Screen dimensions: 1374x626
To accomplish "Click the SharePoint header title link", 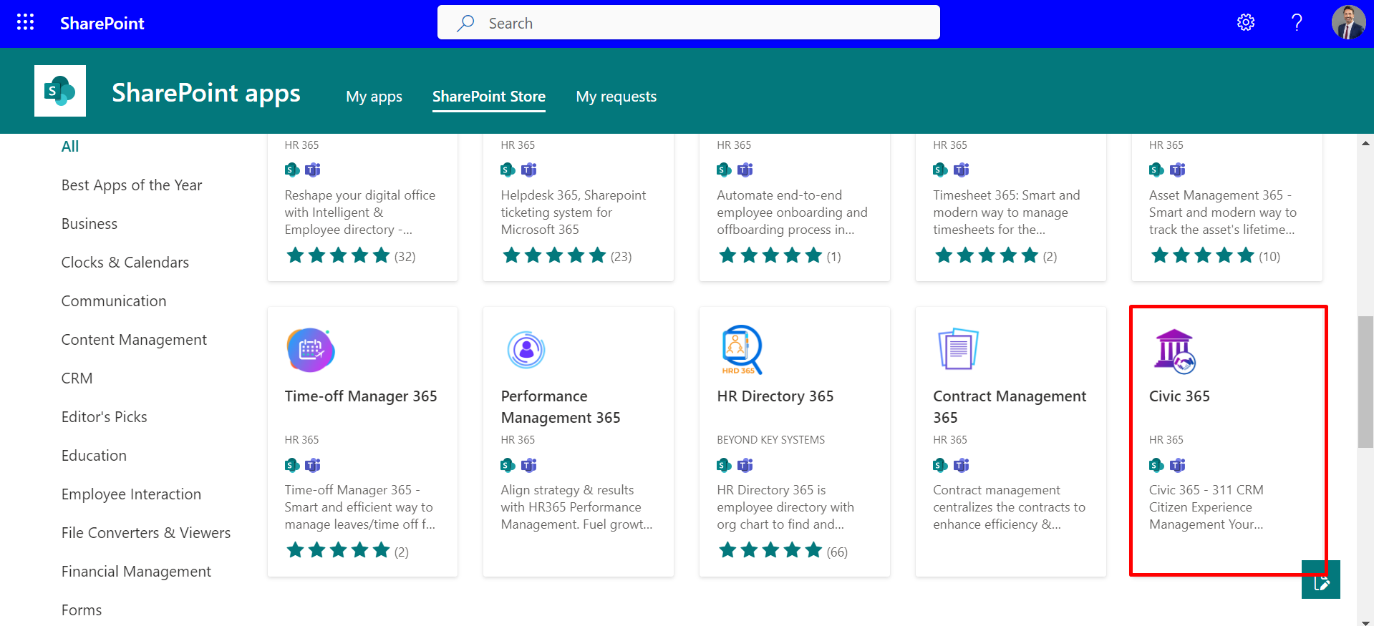I will pyautogui.click(x=102, y=24).
